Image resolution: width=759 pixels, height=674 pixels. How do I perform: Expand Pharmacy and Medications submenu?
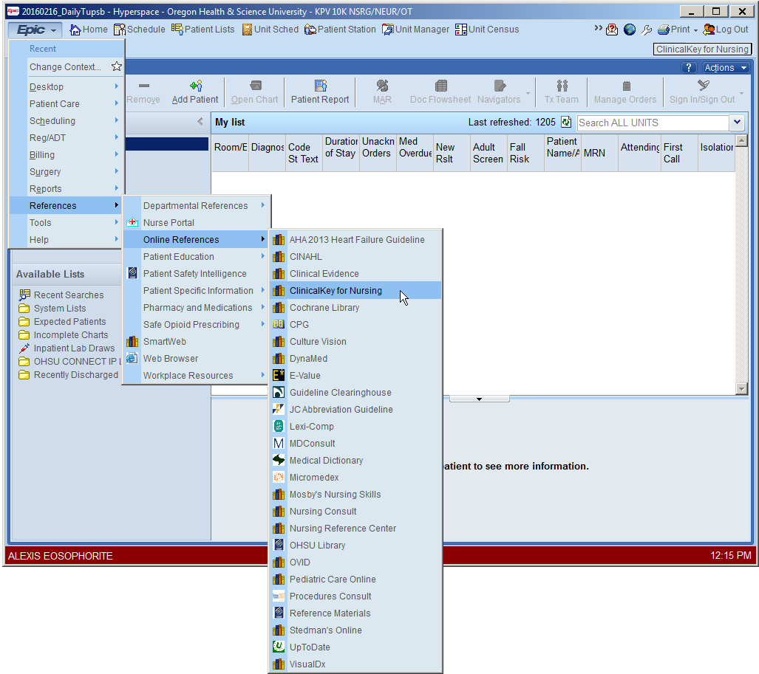pyautogui.click(x=196, y=308)
